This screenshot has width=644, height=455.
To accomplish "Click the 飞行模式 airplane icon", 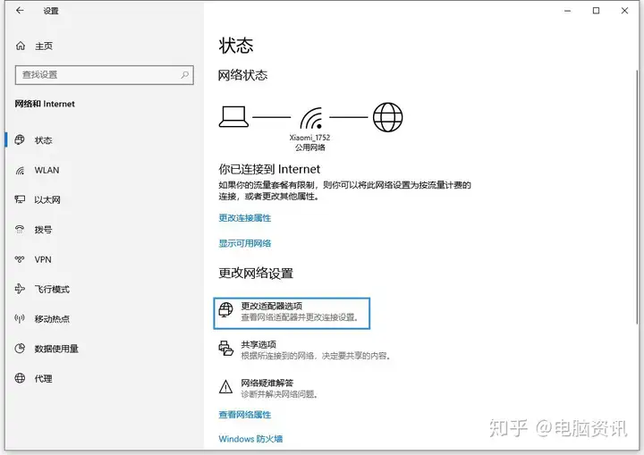I will (20, 289).
